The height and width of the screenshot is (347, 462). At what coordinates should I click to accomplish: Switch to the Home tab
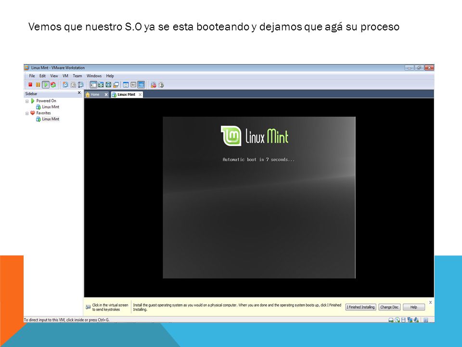(95, 94)
